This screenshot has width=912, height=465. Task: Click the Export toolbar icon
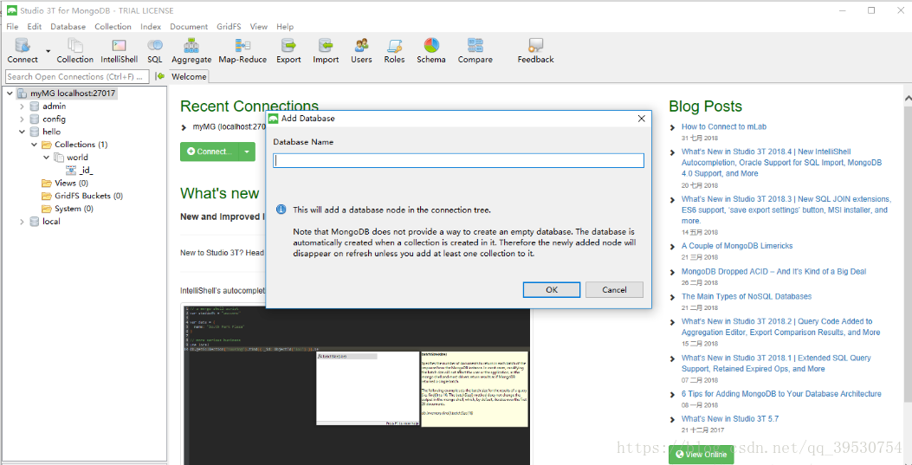point(288,50)
